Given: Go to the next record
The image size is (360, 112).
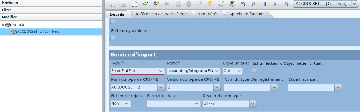Looking at the screenshot, I should 275,4.
